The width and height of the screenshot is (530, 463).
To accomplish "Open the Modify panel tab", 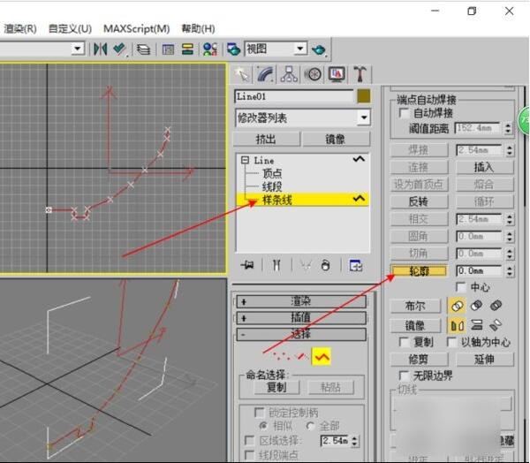I will pyautogui.click(x=265, y=73).
